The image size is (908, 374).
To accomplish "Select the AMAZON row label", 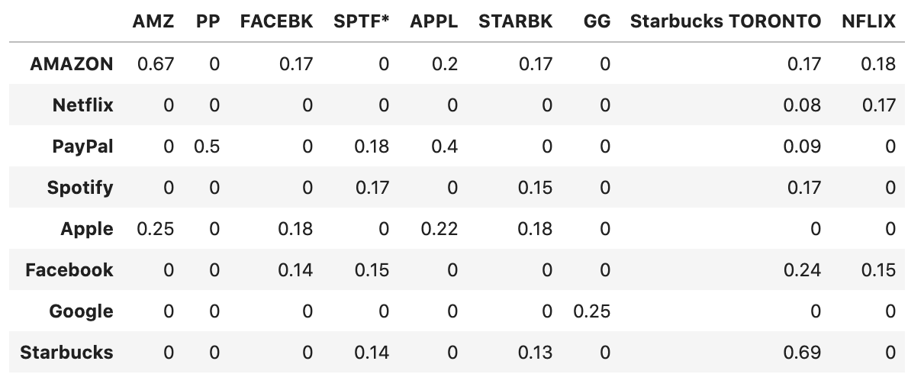I will pyautogui.click(x=71, y=63).
